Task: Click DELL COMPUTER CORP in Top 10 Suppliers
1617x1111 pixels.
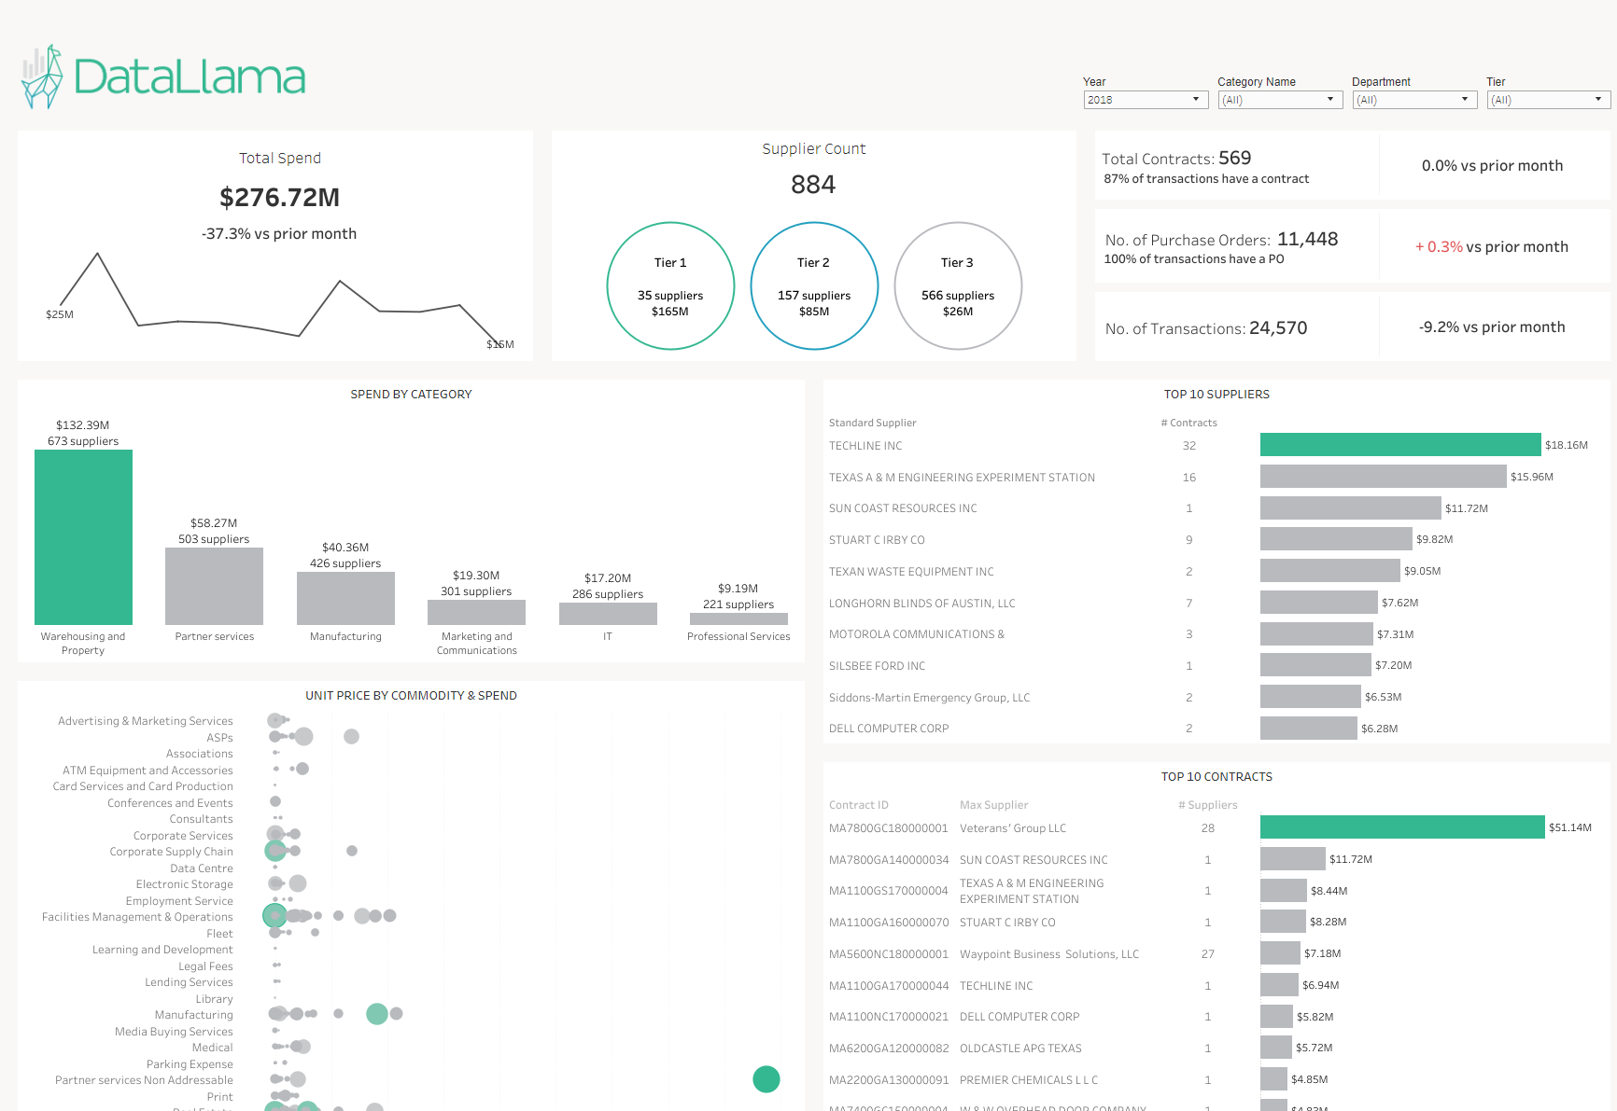Action: (889, 729)
